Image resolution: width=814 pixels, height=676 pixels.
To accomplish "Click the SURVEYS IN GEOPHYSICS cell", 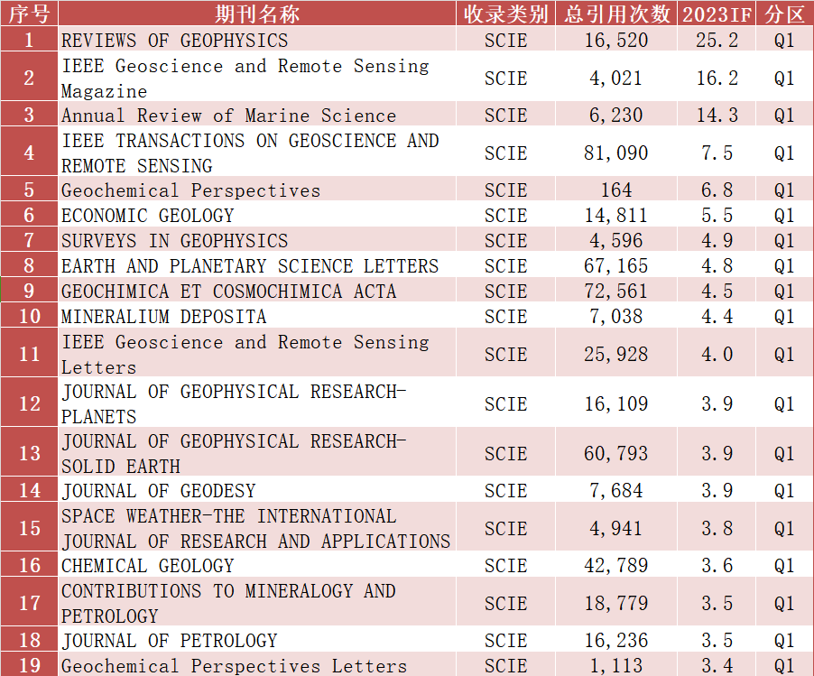I will point(257,240).
